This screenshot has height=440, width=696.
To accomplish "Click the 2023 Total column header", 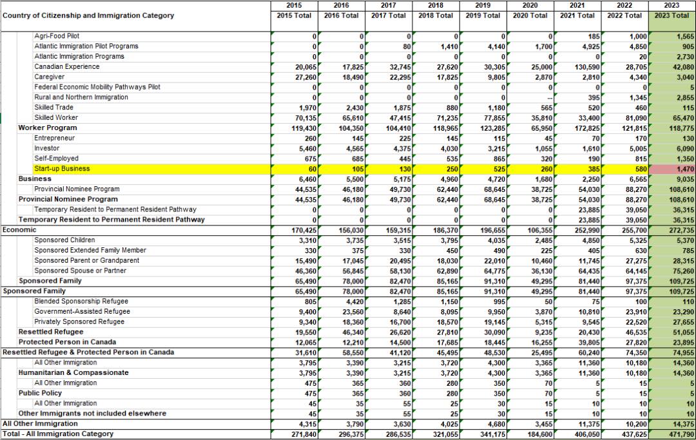I will click(672, 15).
